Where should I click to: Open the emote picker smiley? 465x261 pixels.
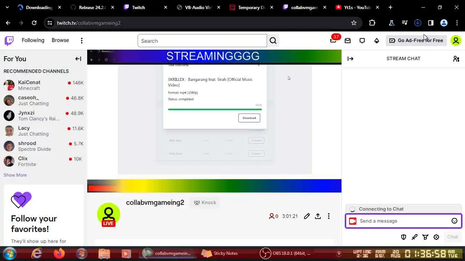coord(454,221)
